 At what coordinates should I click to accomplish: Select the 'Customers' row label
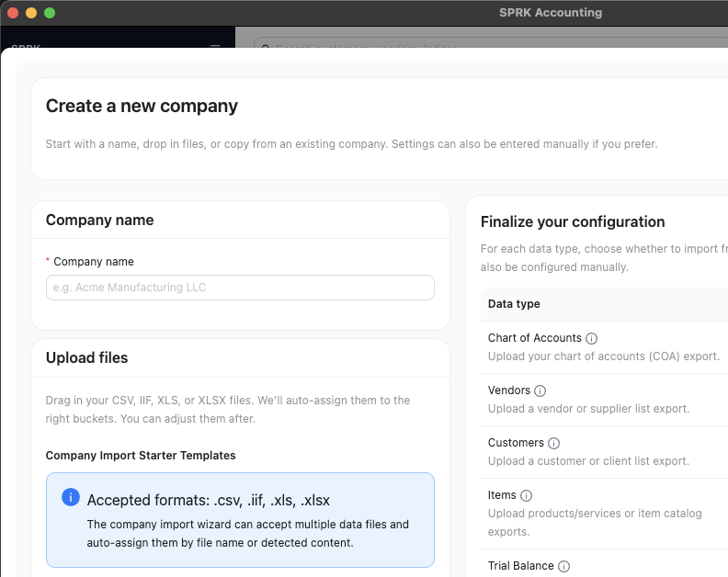coord(516,443)
